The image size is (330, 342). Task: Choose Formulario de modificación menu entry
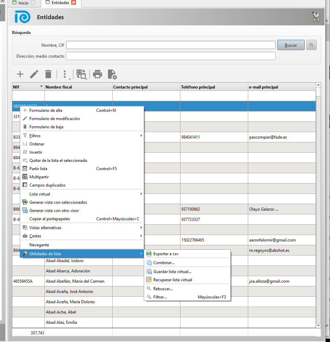(54, 119)
